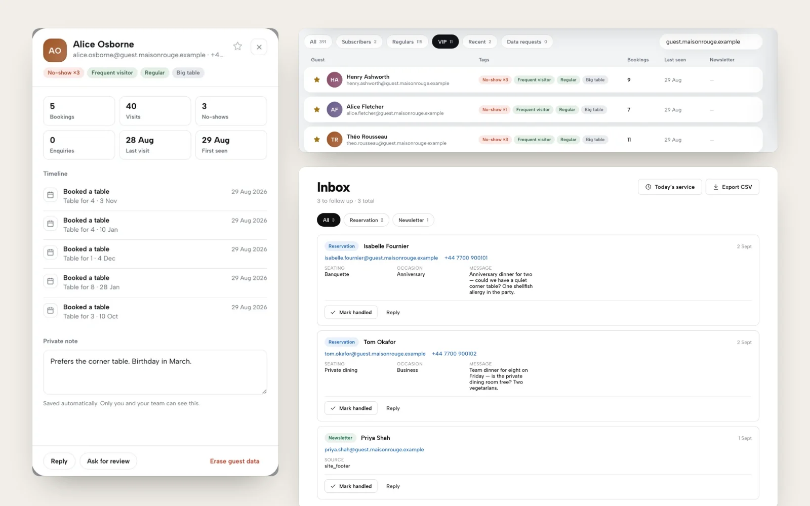Image resolution: width=810 pixels, height=506 pixels.
Task: Export the inbox as CSV
Action: pos(732,187)
